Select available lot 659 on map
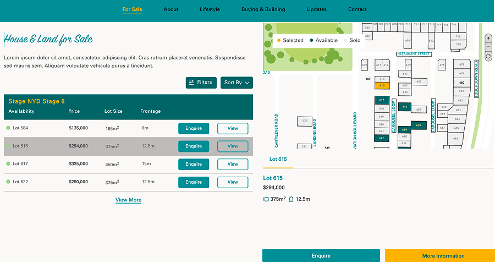495x262 pixels. pos(419,125)
